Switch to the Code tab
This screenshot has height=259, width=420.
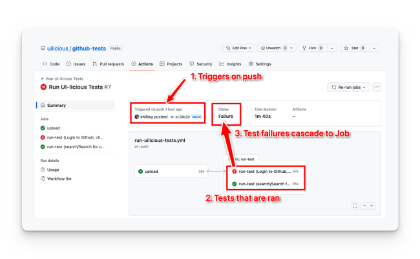coord(51,64)
